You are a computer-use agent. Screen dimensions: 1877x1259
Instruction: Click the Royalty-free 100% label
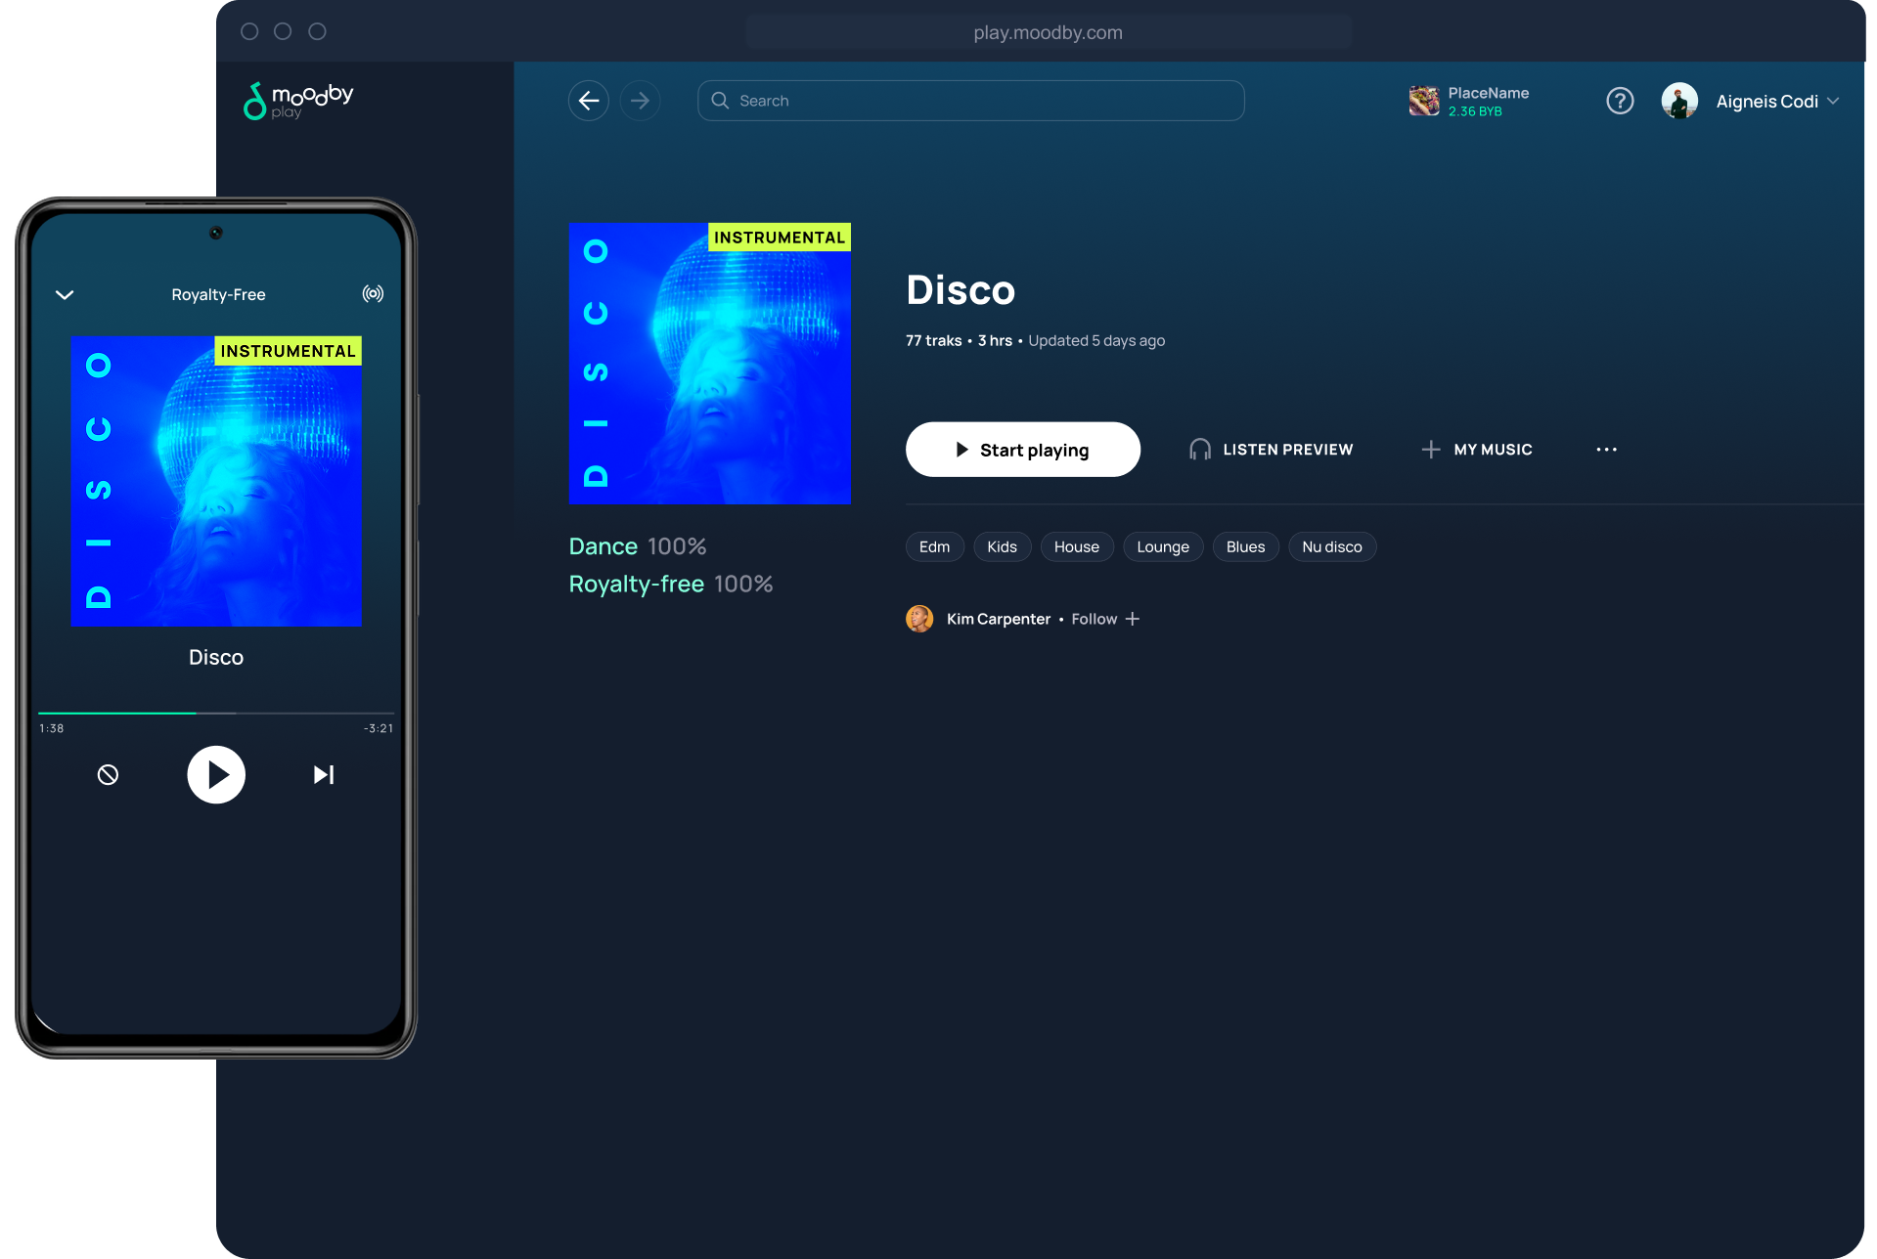671,584
